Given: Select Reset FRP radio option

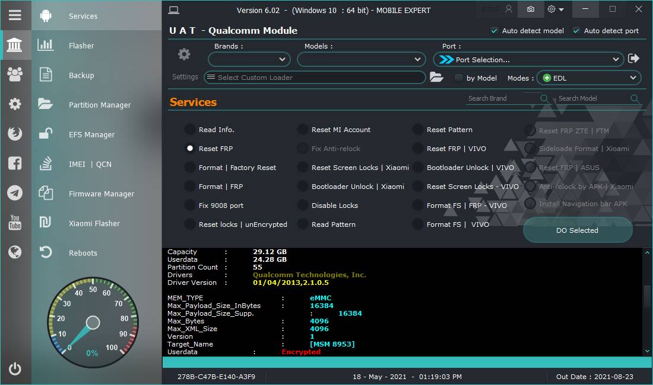Looking at the screenshot, I should (x=190, y=148).
